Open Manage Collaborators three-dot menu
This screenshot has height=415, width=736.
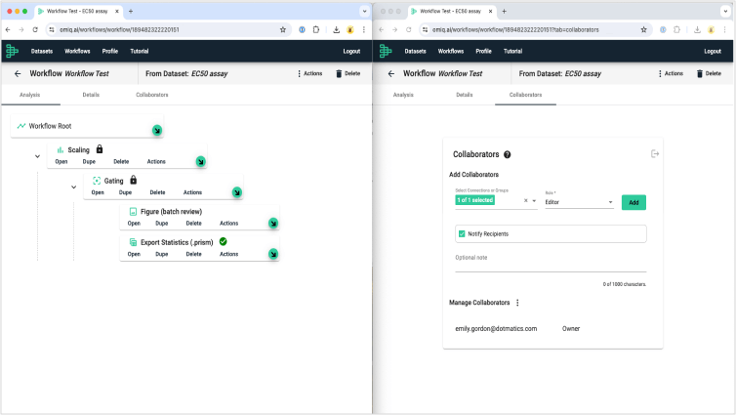(x=517, y=303)
